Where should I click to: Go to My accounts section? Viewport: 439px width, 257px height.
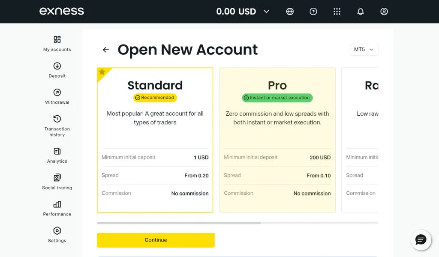tap(57, 44)
